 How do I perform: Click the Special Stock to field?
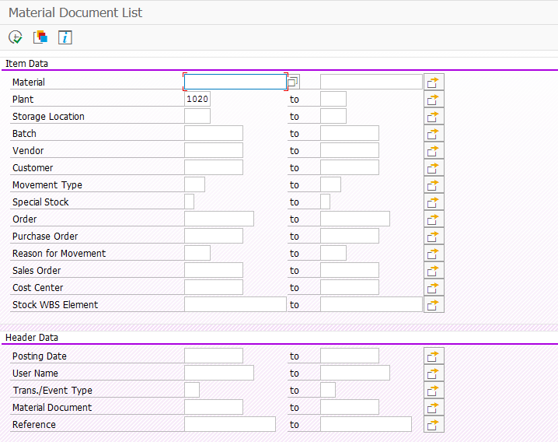[326, 202]
